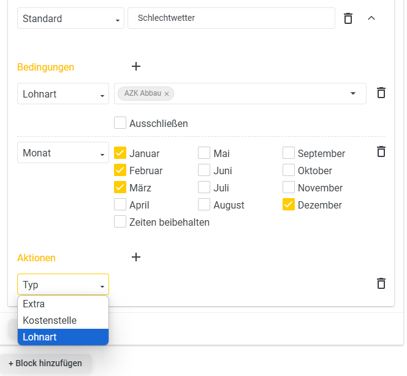The height and width of the screenshot is (376, 407).
Task: Delete the Schlechtwetter block via trash icon
Action: (x=348, y=18)
